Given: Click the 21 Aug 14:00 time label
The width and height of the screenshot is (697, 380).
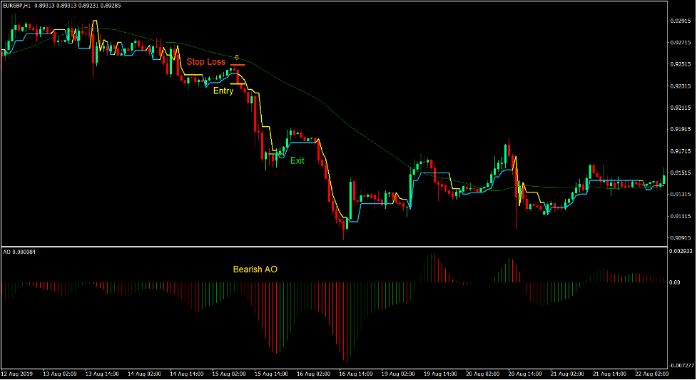Looking at the screenshot, I should coord(609,374).
